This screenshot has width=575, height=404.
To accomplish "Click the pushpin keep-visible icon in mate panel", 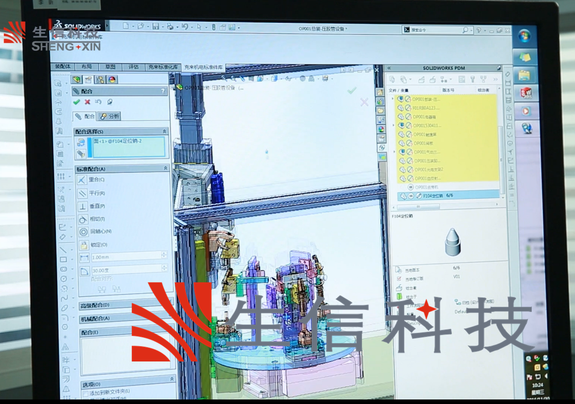I will click(109, 102).
